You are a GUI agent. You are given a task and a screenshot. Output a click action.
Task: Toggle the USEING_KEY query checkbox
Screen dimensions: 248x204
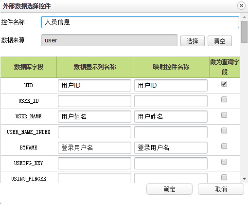tap(224, 162)
